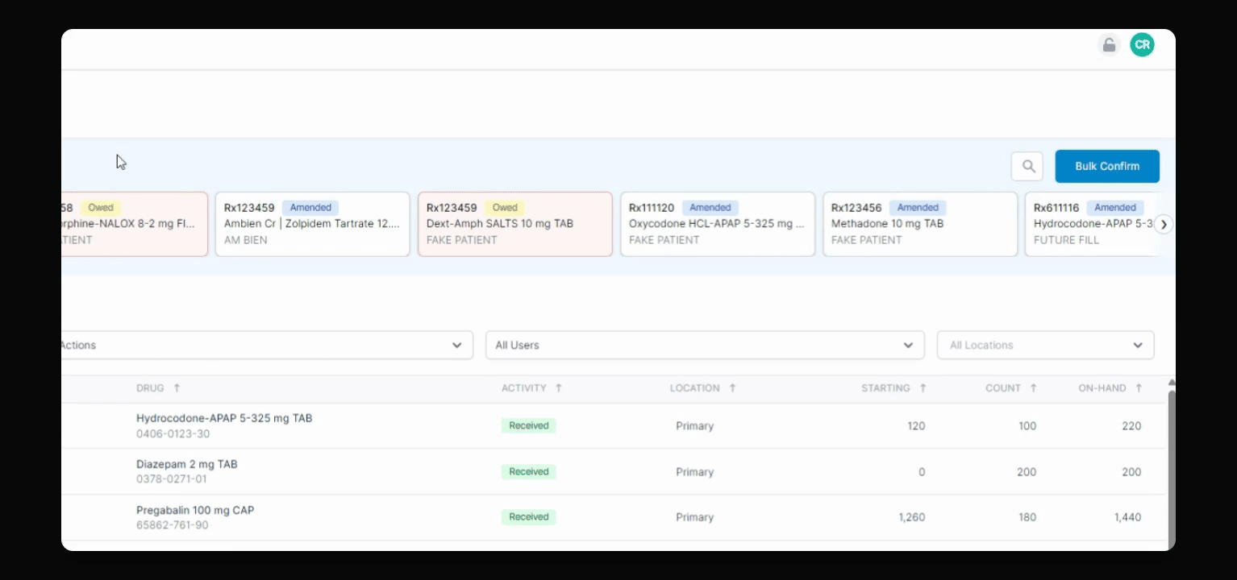This screenshot has height=580, width=1237.
Task: Open the Rx111120 Oxycodone HCL-APAP card
Action: tap(717, 224)
